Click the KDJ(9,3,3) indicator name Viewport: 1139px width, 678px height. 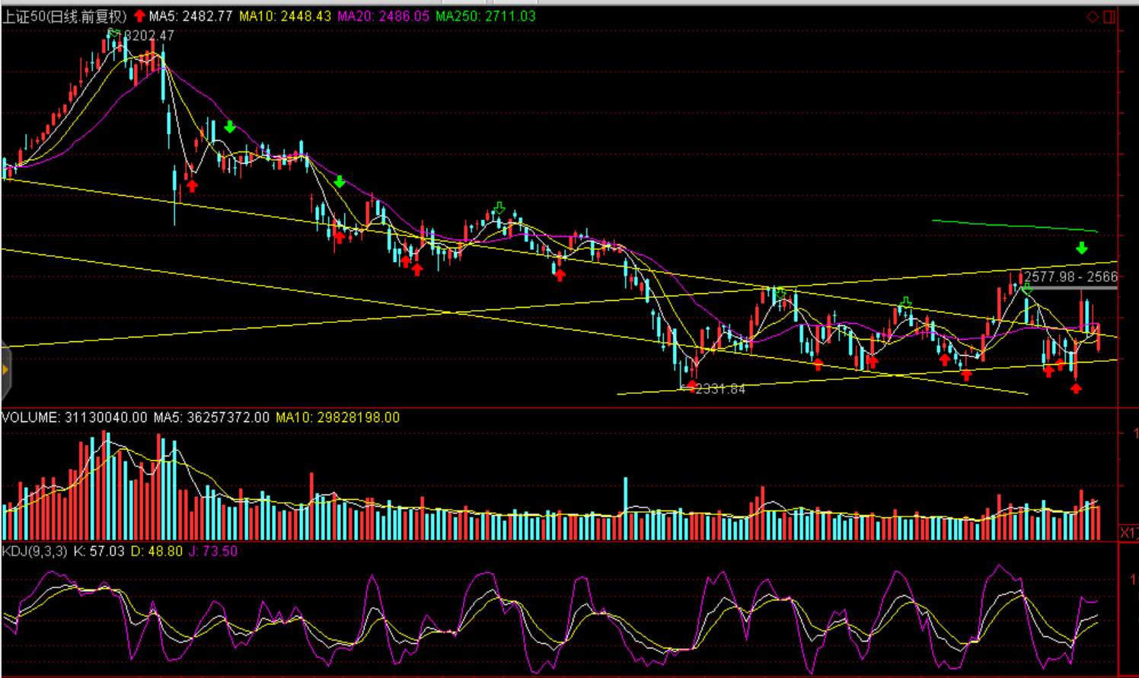34,551
